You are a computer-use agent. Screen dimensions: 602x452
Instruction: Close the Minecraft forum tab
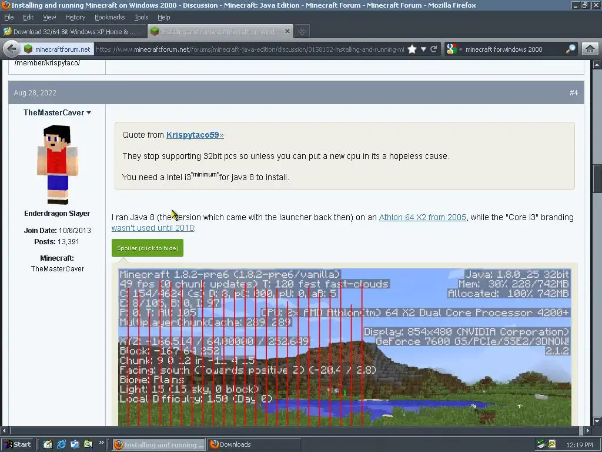pyautogui.click(x=287, y=31)
